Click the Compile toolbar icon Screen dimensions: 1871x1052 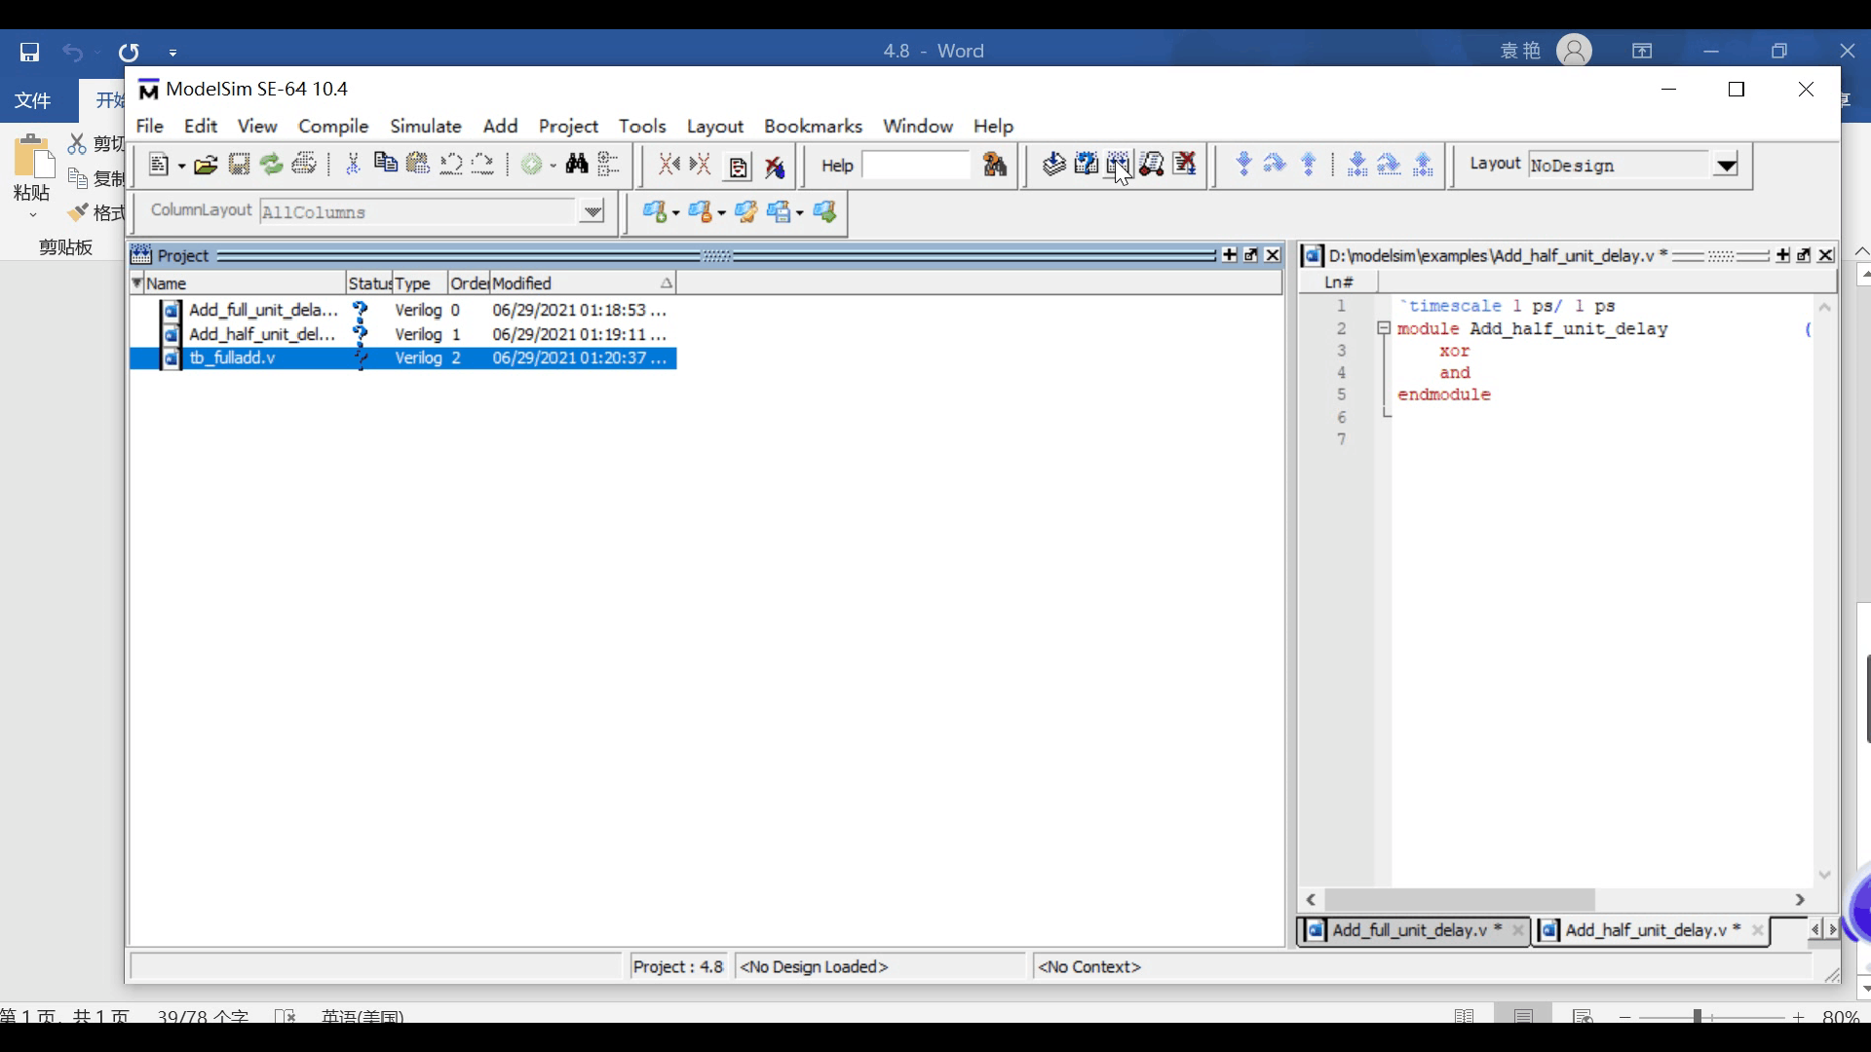1053,164
